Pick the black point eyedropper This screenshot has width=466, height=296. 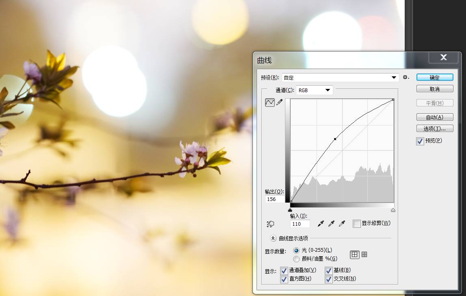pos(321,224)
